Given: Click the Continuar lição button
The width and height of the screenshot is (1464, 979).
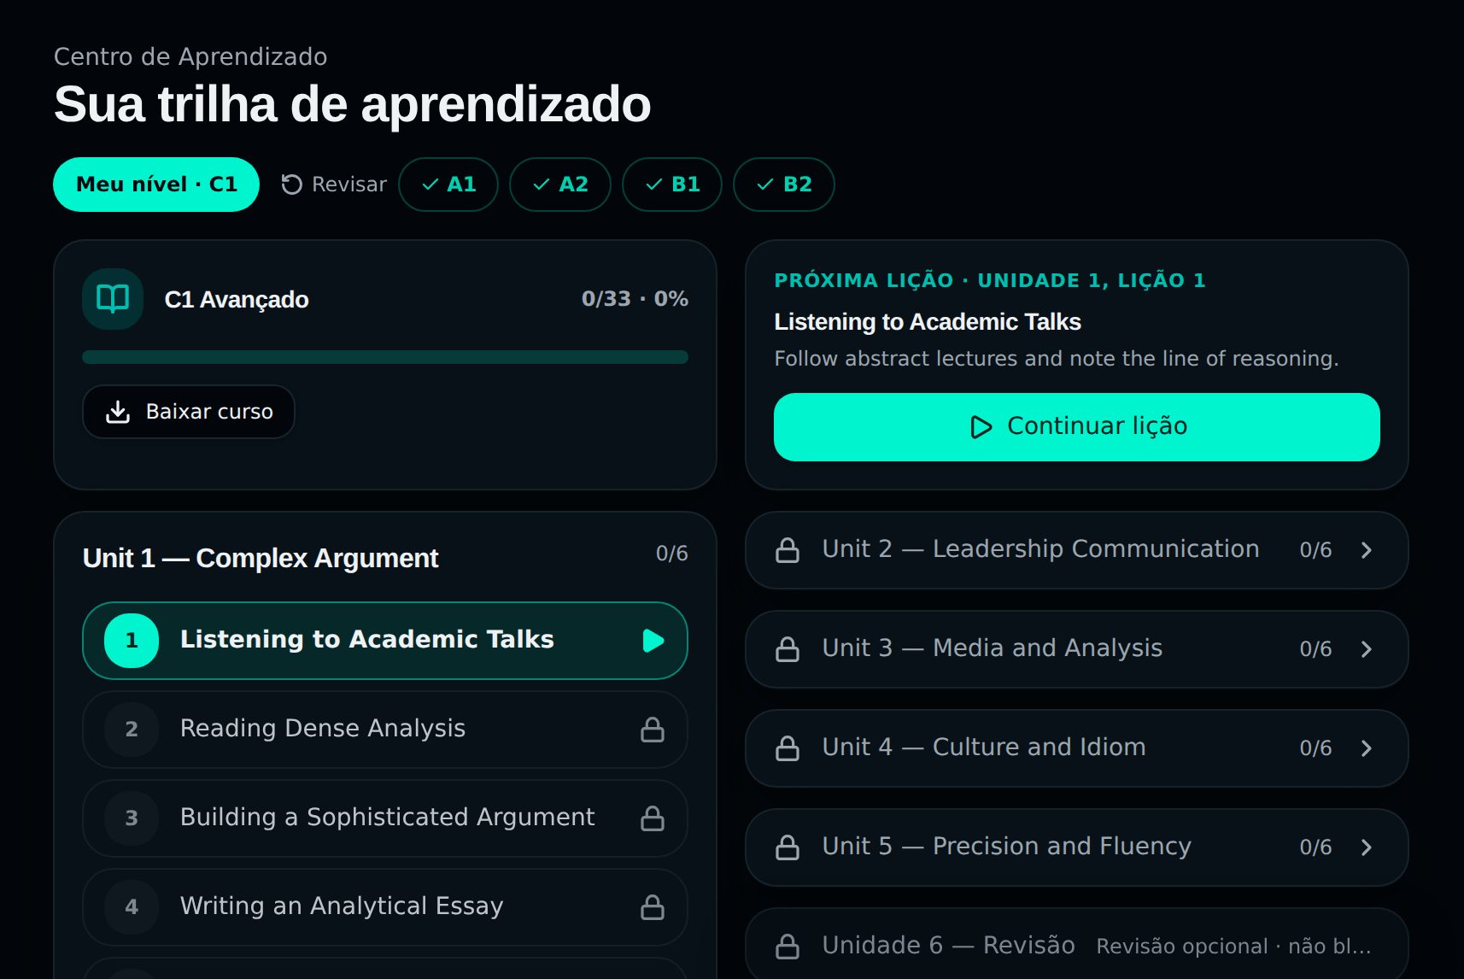Looking at the screenshot, I should tap(1077, 427).
